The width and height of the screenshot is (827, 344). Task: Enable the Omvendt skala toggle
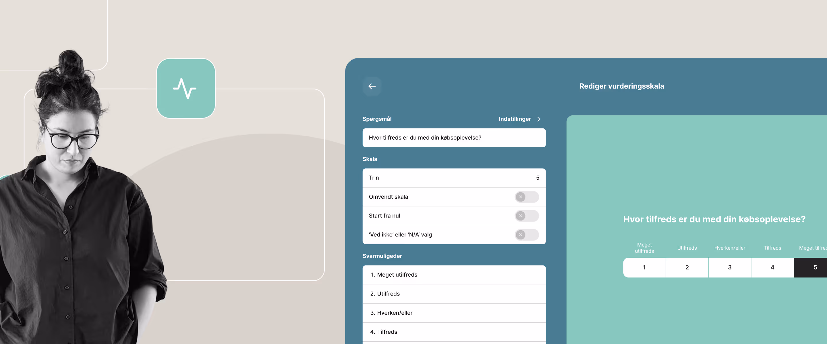(527, 197)
